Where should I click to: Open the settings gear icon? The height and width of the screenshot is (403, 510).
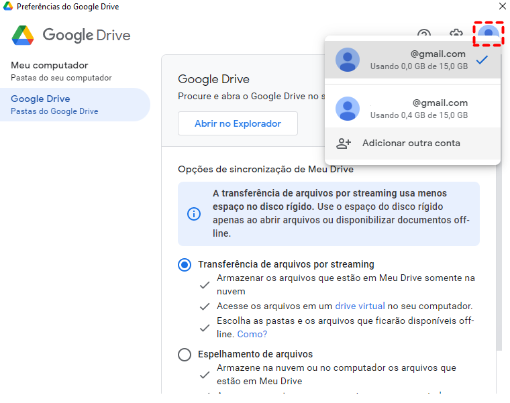tap(456, 33)
